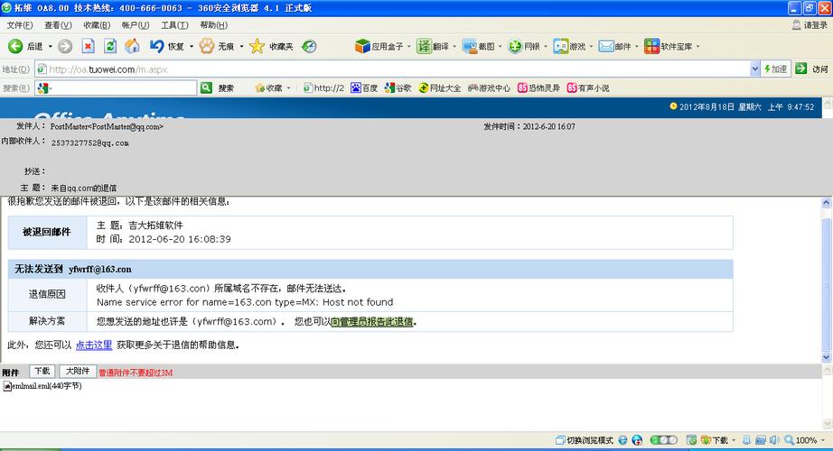Open the 查看(V) menu
The width and height of the screenshot is (833, 451).
click(x=58, y=25)
